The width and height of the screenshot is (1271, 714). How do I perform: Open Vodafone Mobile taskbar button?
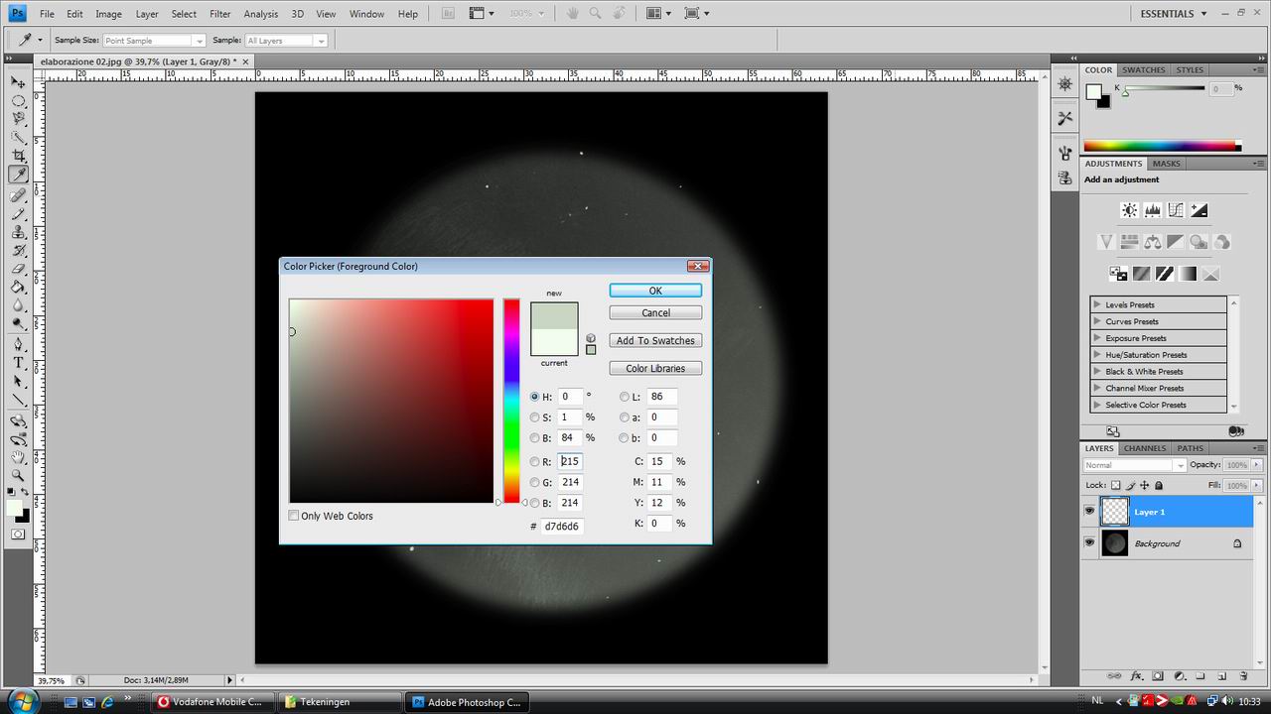pyautogui.click(x=212, y=702)
